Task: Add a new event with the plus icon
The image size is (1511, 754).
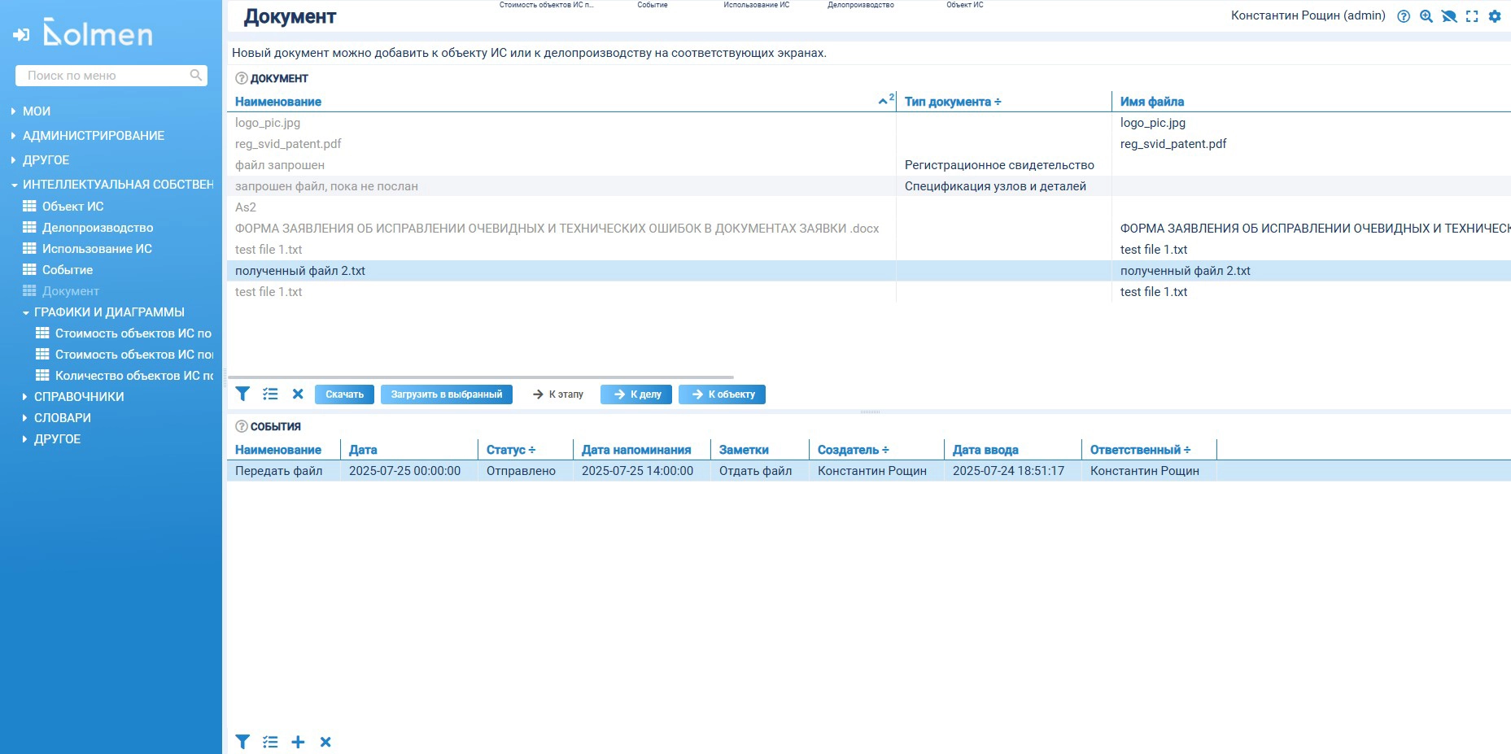Action: click(x=298, y=742)
